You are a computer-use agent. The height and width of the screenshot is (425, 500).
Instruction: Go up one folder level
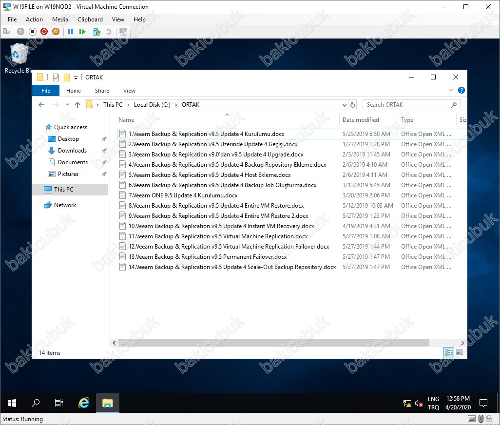click(77, 105)
